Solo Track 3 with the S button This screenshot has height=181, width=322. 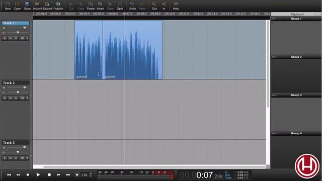(x=16, y=158)
